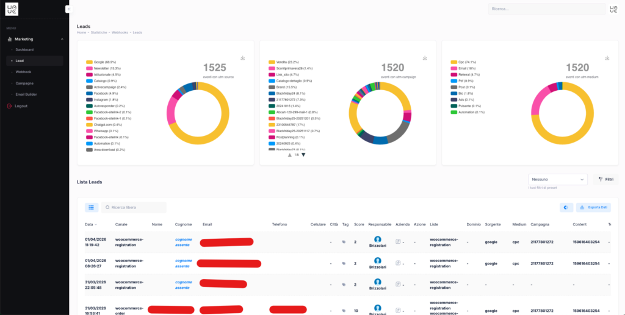
Task: Download the utm source chart
Action: click(243, 58)
